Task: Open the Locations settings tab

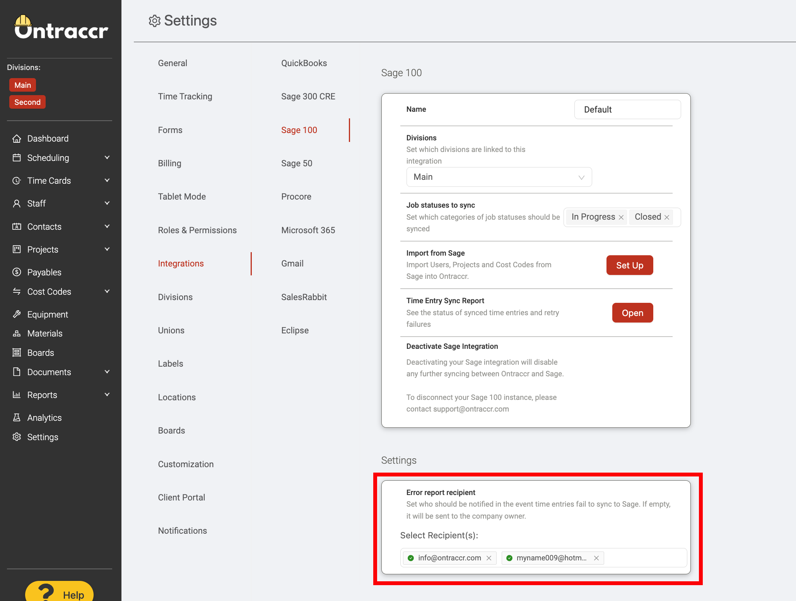Action: point(177,397)
